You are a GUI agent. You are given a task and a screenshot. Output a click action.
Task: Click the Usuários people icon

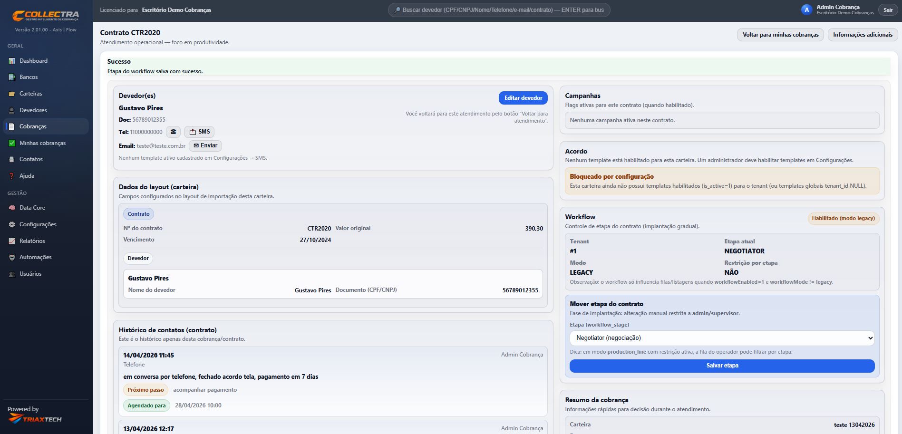[x=12, y=274]
